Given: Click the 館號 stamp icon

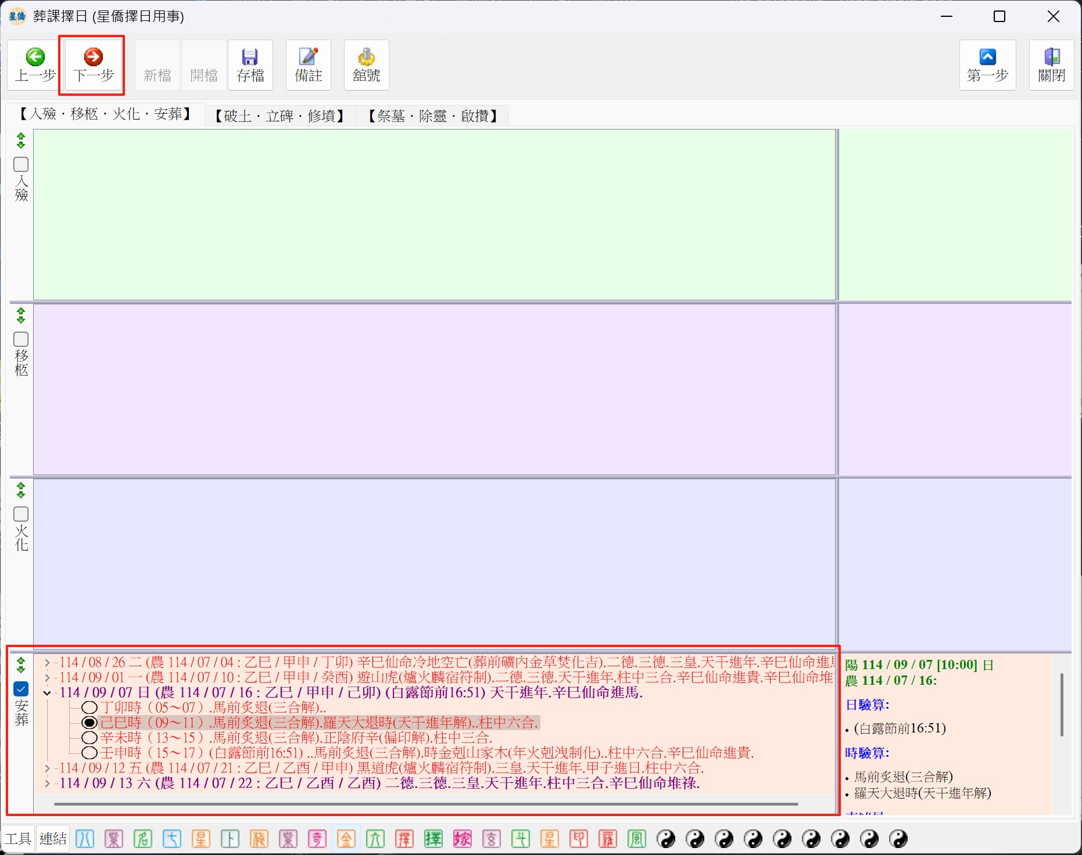Looking at the screenshot, I should click(x=366, y=64).
